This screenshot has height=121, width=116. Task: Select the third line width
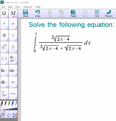pyautogui.click(x=7, y=109)
